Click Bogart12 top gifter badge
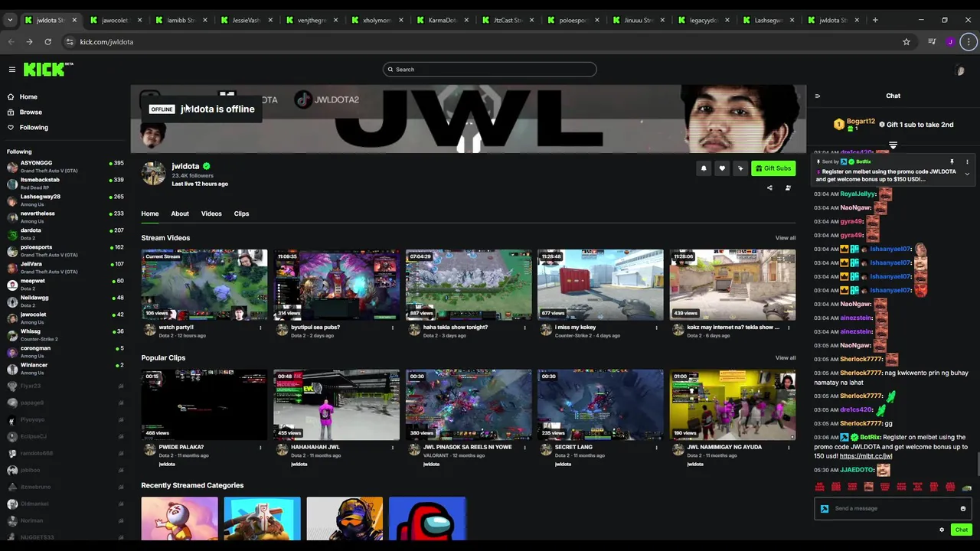This screenshot has width=980, height=551. tap(838, 125)
